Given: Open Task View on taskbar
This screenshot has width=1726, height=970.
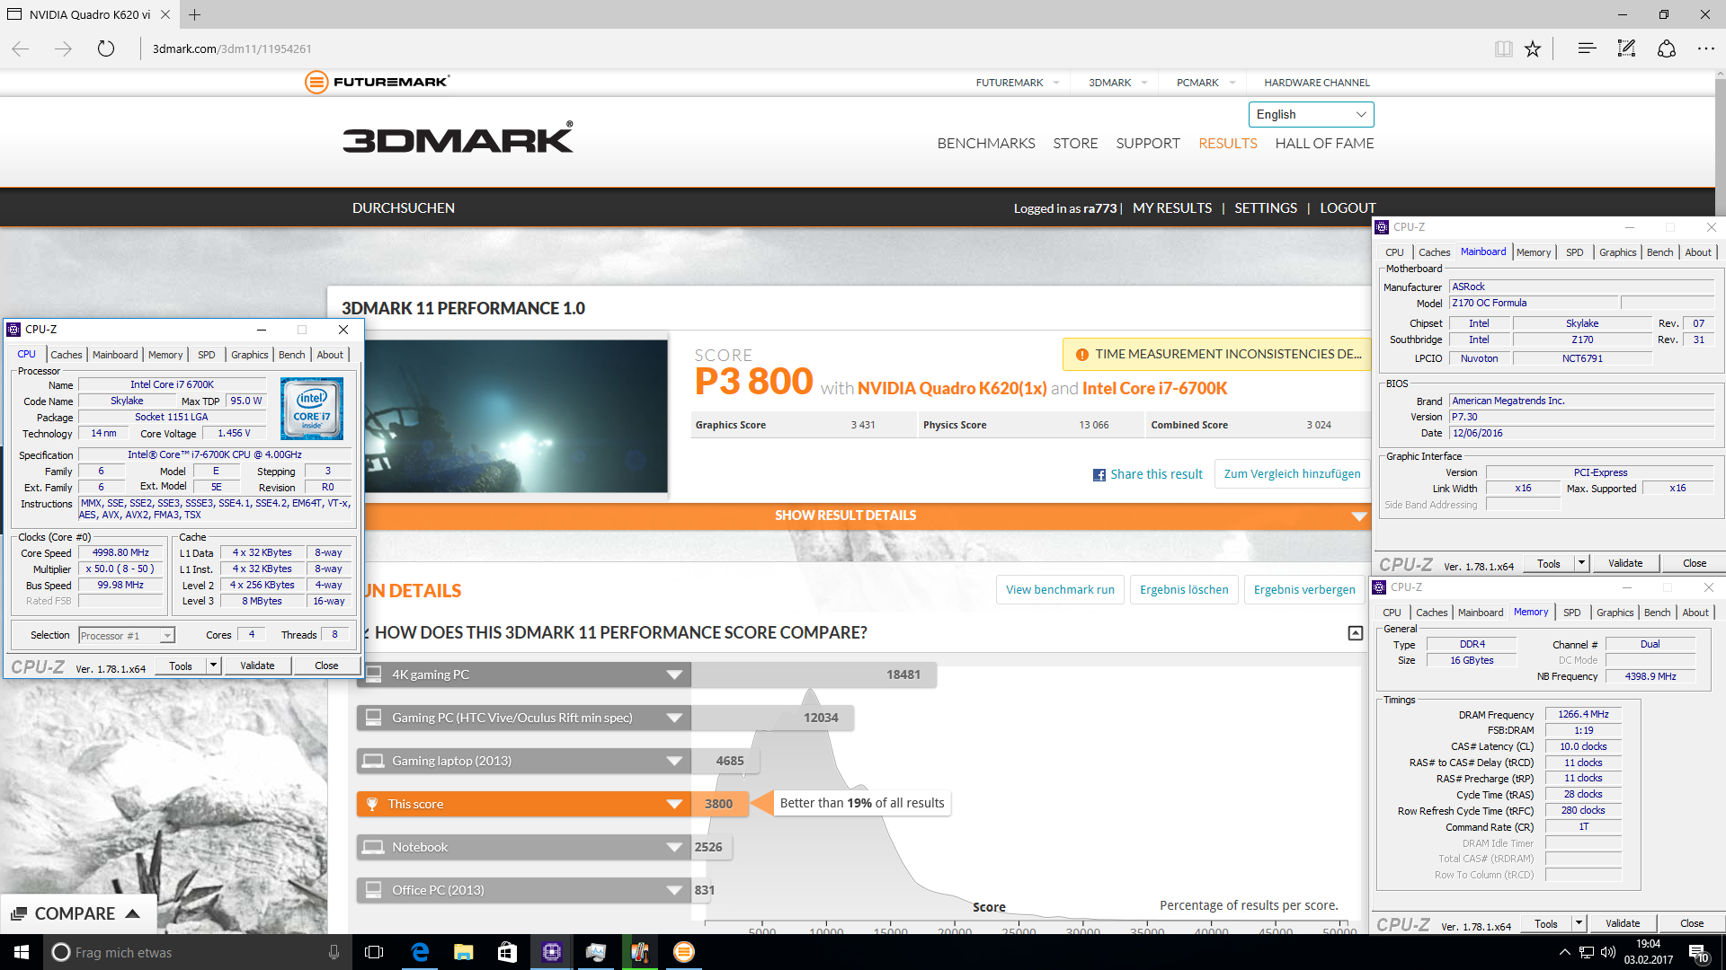Looking at the screenshot, I should coord(374,952).
